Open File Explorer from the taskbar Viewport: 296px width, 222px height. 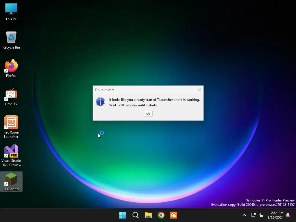[x=148, y=215]
